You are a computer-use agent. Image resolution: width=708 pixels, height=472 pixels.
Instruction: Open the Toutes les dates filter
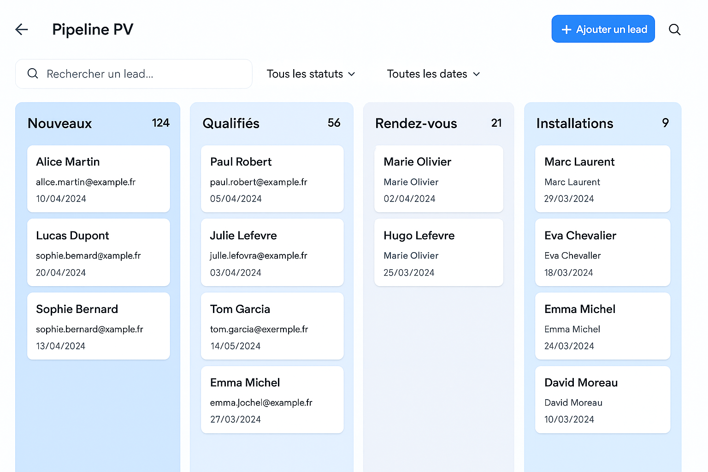click(x=433, y=74)
